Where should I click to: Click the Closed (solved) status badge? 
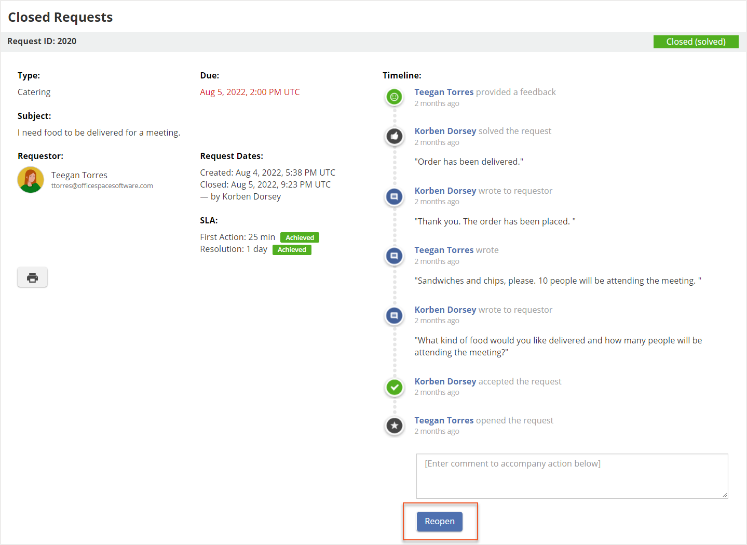[696, 42]
